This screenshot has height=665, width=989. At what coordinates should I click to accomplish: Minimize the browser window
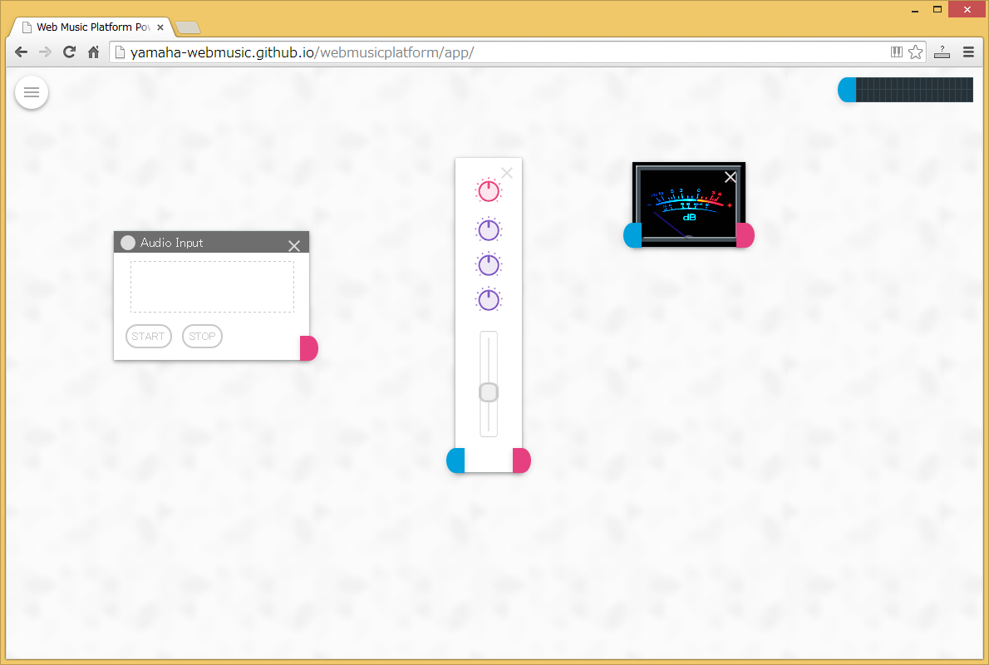point(914,10)
